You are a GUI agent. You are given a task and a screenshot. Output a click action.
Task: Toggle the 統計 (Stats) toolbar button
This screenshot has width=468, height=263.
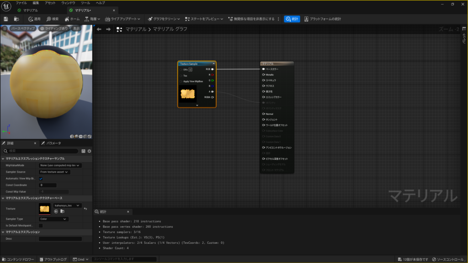(292, 19)
